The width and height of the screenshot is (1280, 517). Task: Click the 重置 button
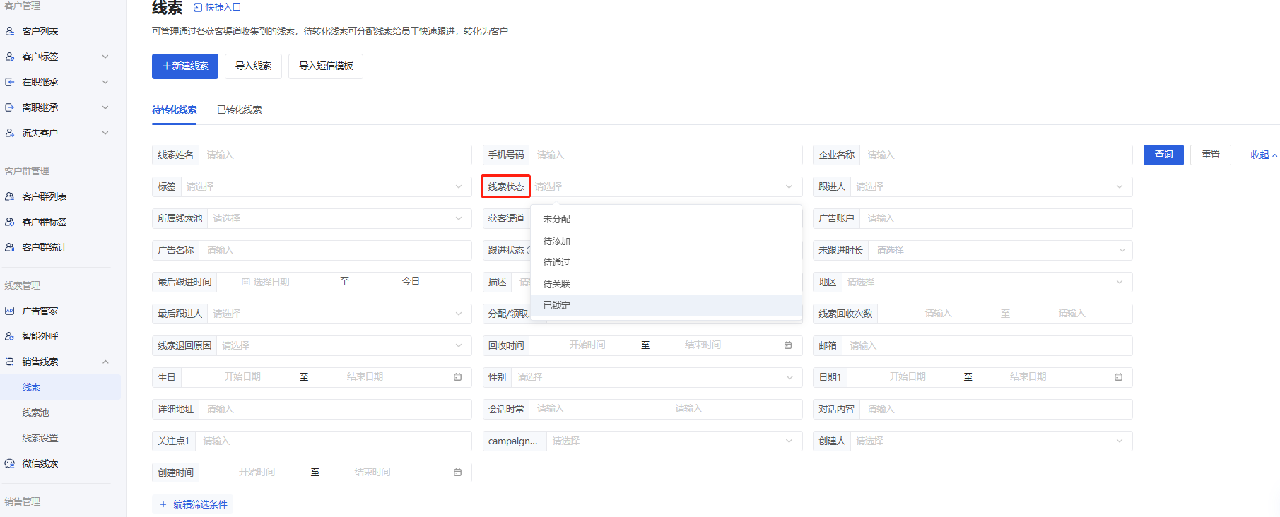[x=1211, y=155]
